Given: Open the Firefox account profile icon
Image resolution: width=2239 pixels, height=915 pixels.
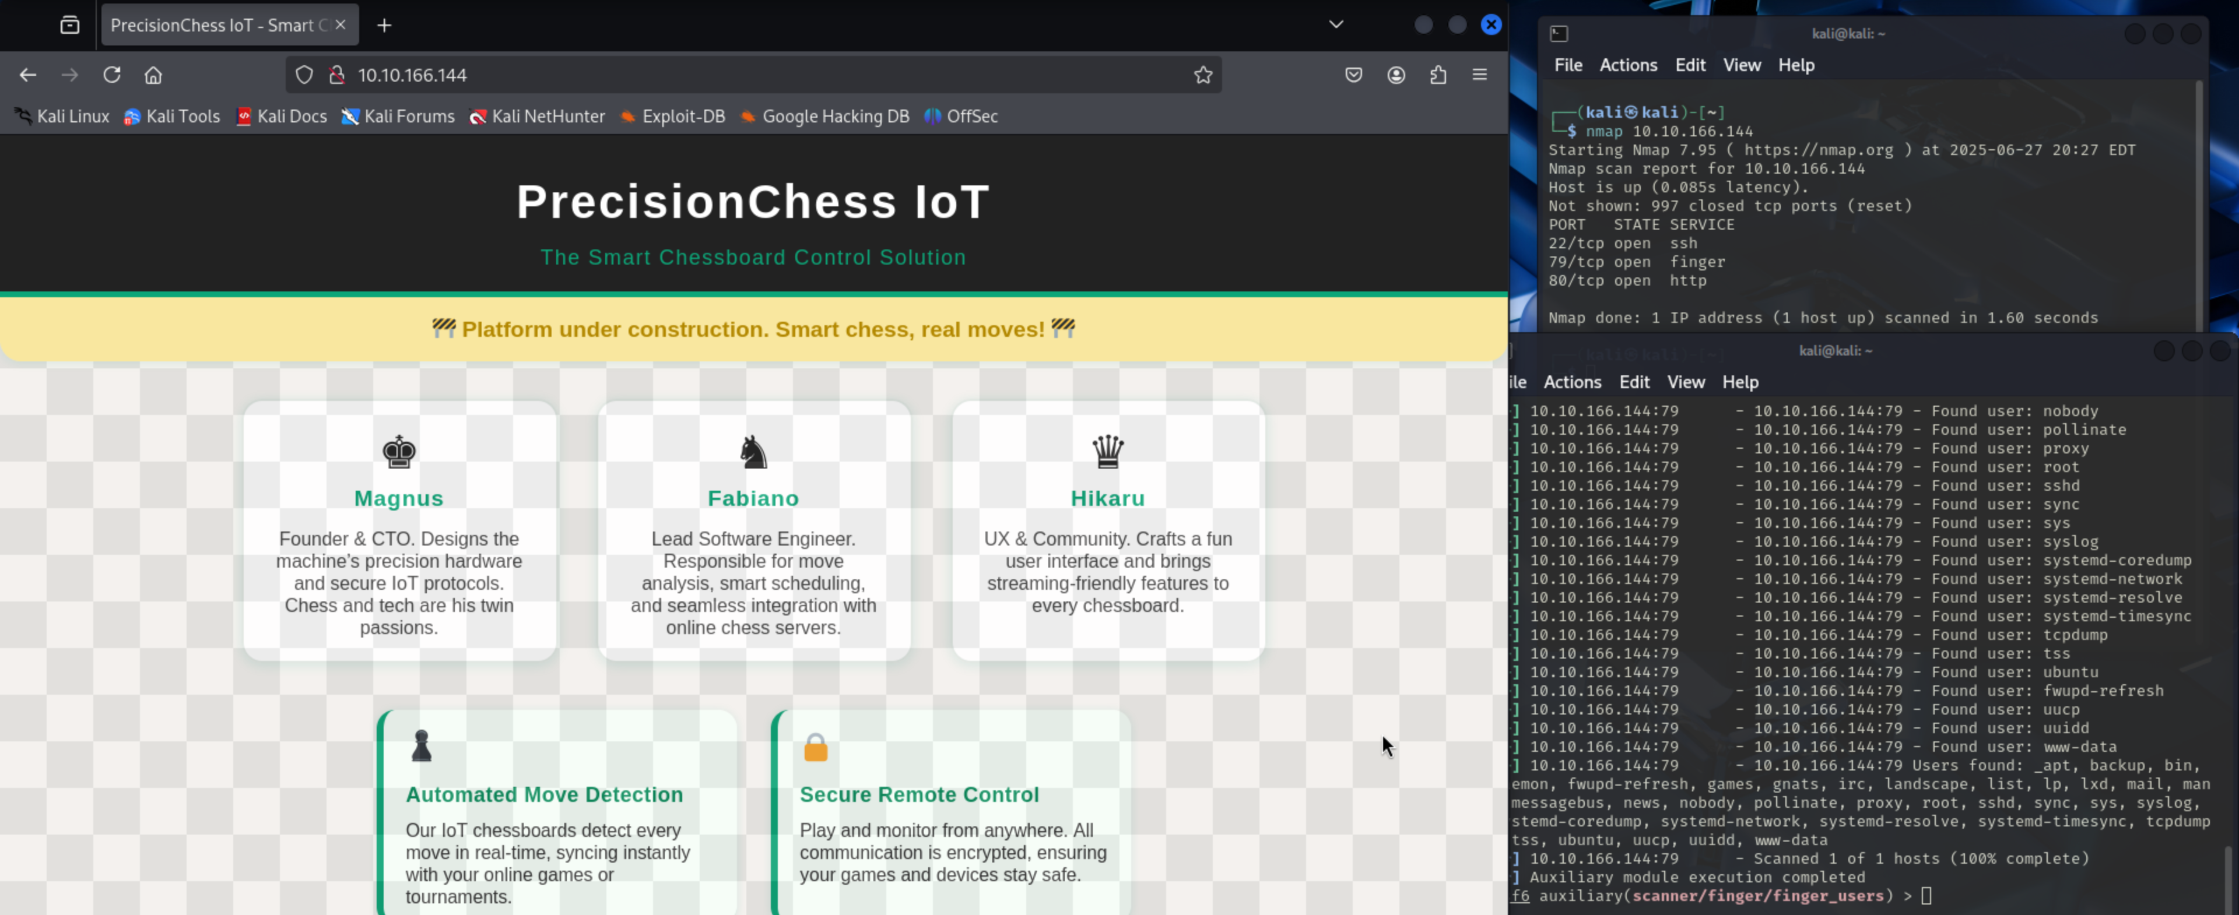Looking at the screenshot, I should pyautogui.click(x=1396, y=75).
